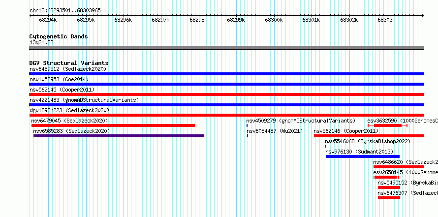Click the 68301k ruler label

(312, 20)
